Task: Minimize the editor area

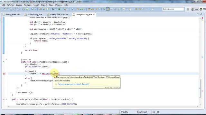Action: [198, 14]
